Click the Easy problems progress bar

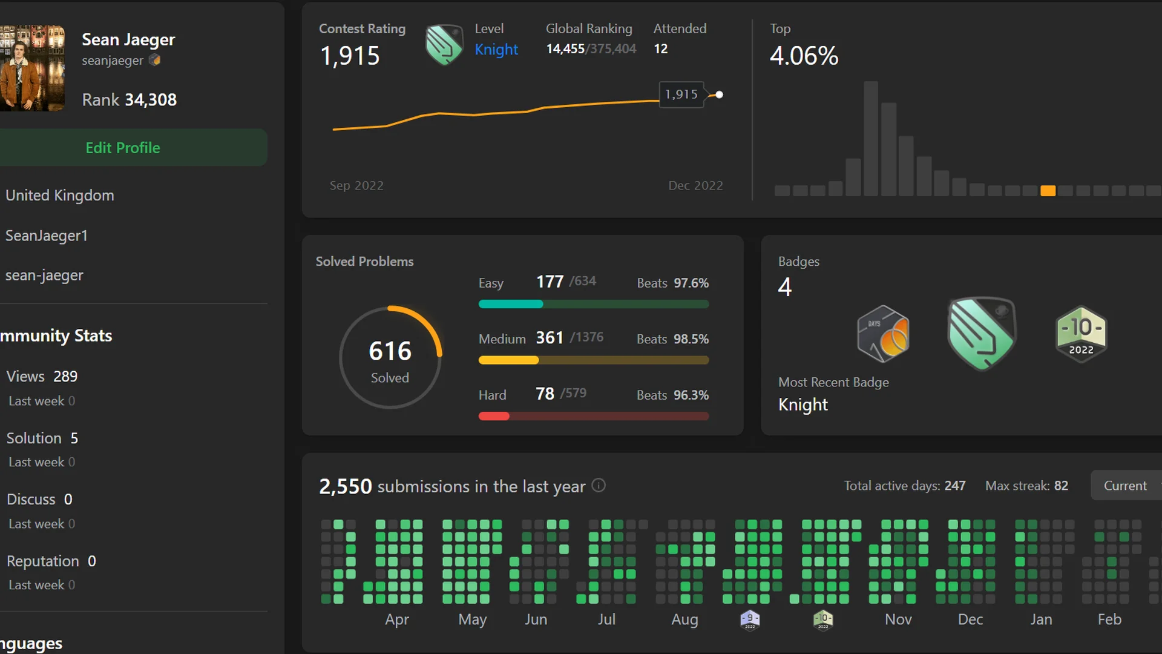593,304
